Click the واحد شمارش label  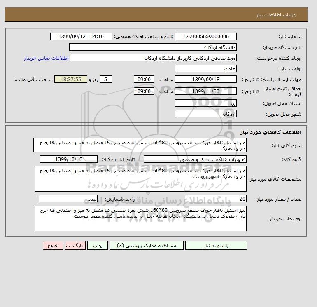(x=119, y=199)
